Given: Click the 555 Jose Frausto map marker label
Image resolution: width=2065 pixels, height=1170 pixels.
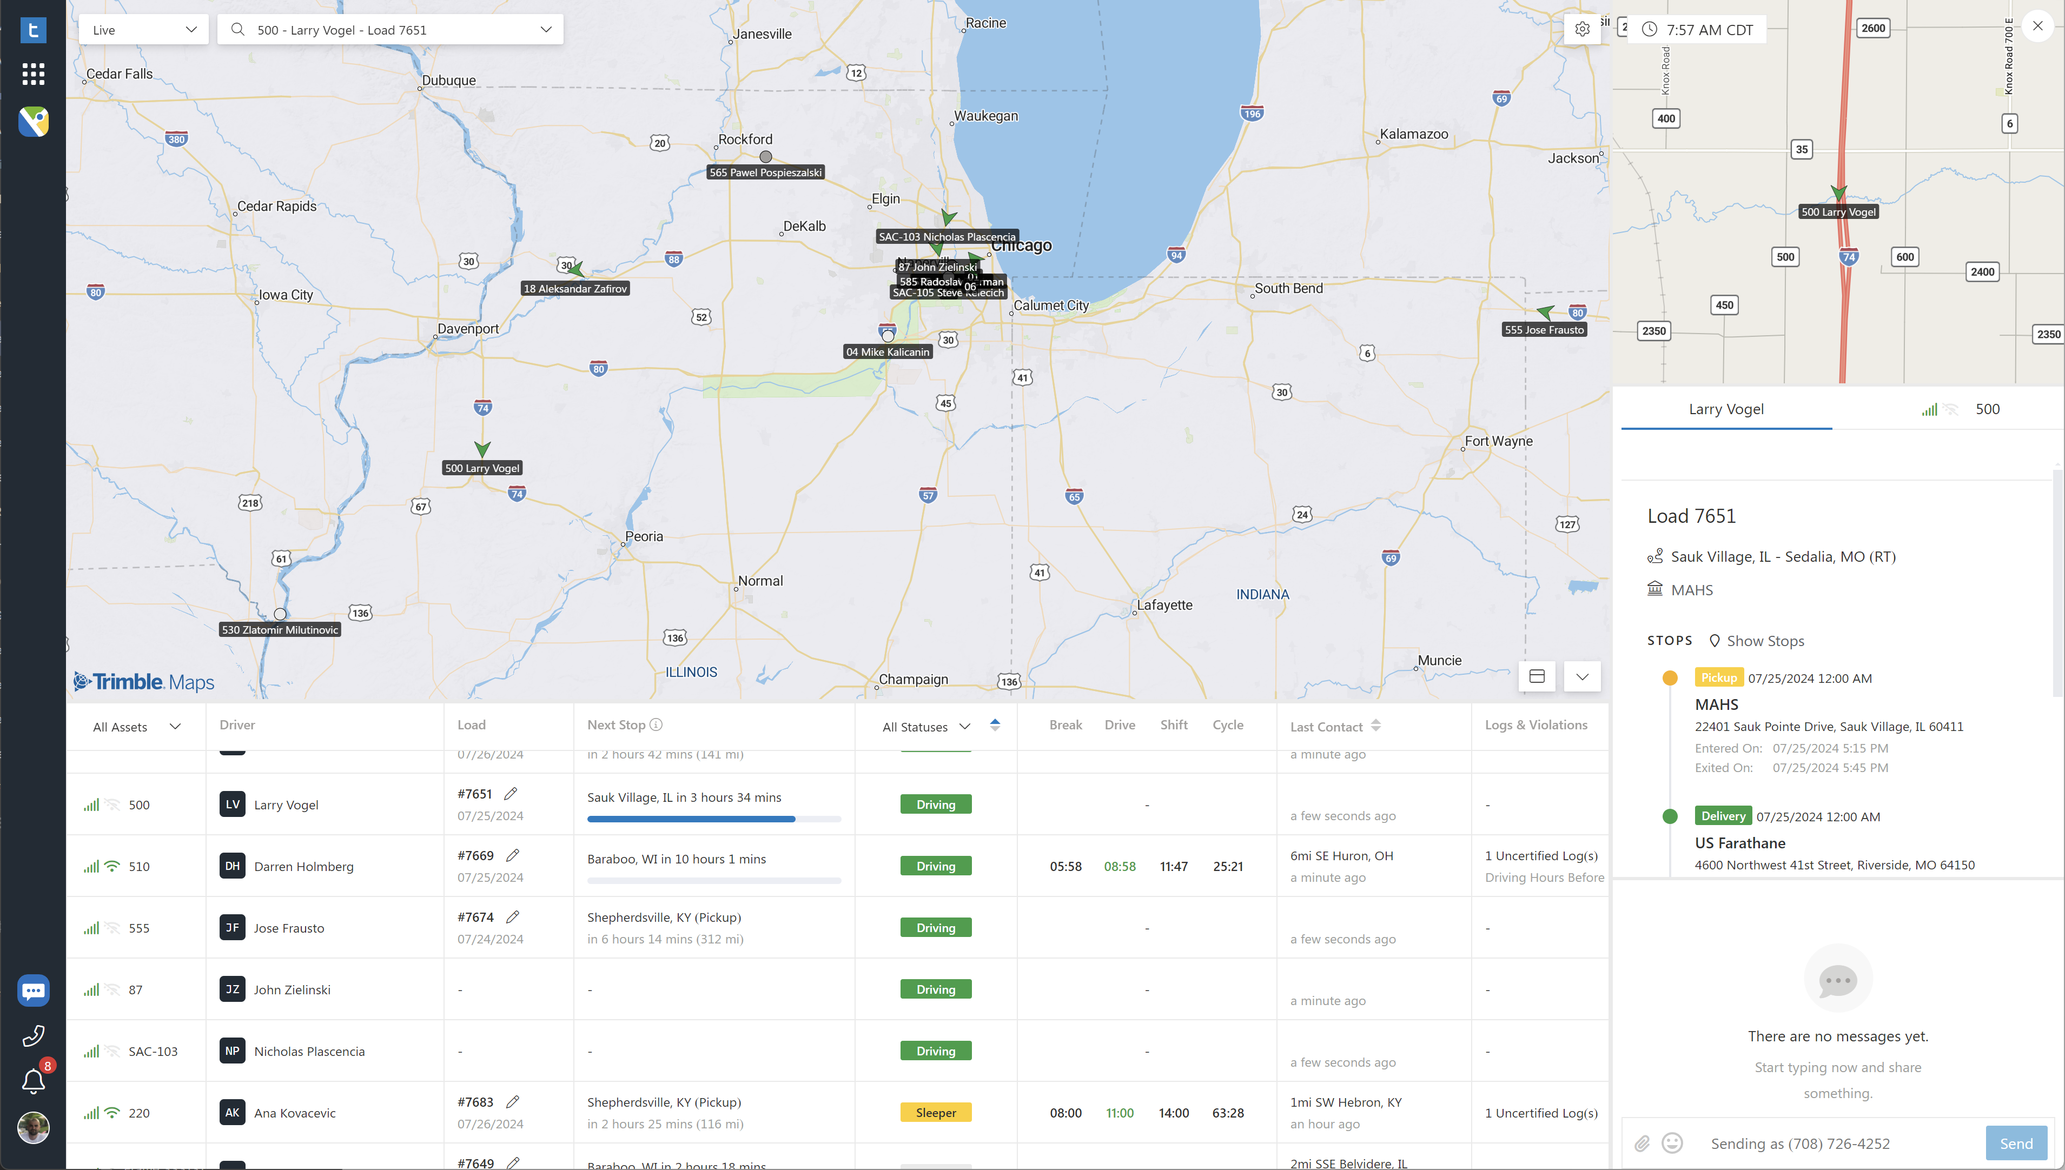Looking at the screenshot, I should click(1544, 330).
